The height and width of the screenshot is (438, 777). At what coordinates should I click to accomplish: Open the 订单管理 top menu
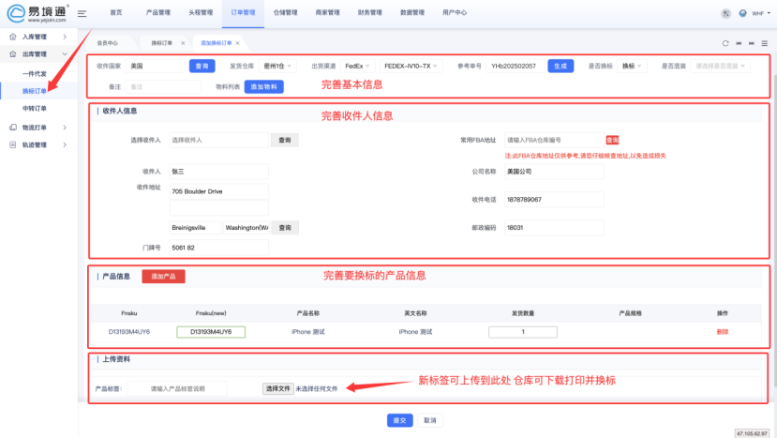(x=242, y=13)
